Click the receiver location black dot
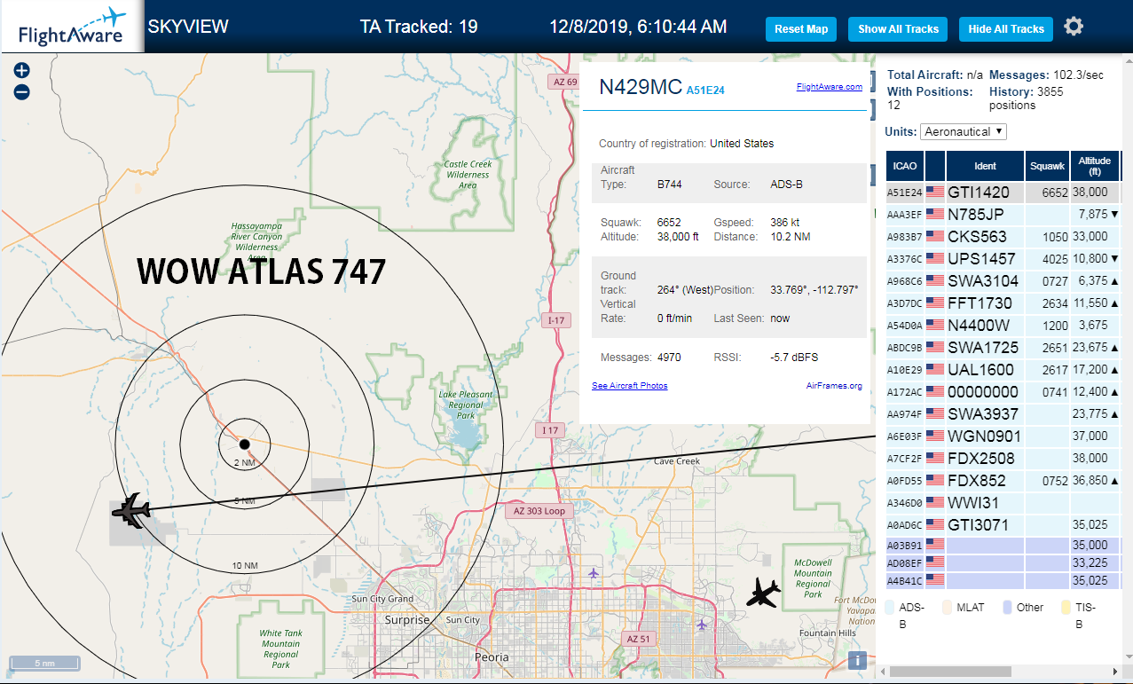Screen dimensions: 1133x684 [x=245, y=443]
